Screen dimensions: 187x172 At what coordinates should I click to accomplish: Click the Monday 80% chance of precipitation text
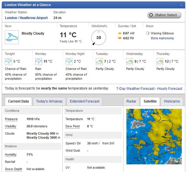pos(46,76)
